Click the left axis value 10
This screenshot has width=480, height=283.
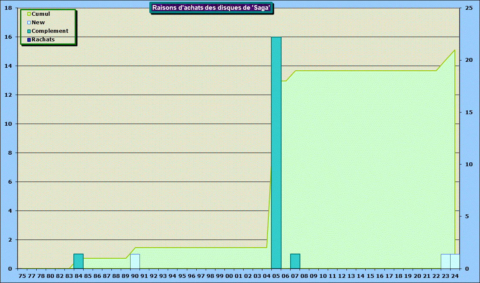8,124
